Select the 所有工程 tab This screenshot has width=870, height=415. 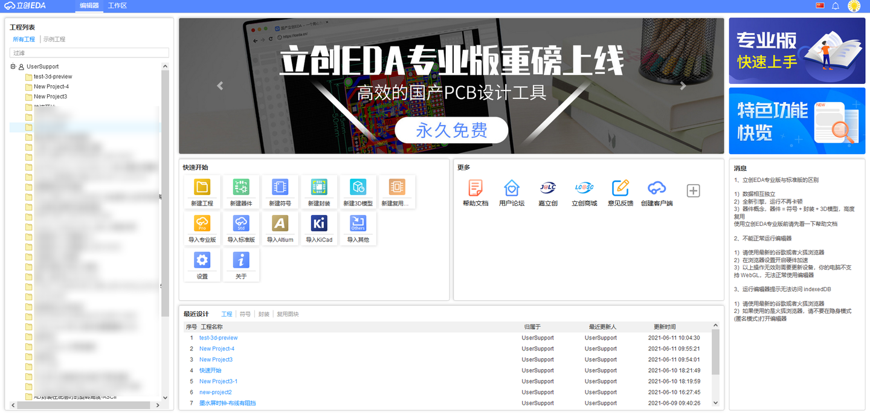click(x=24, y=39)
